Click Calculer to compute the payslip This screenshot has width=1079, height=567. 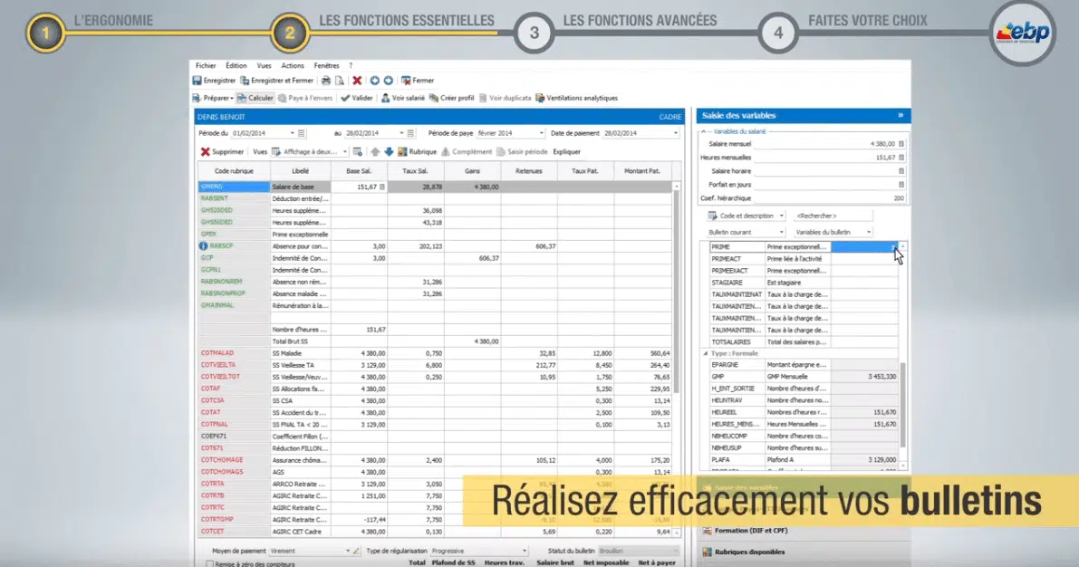tap(255, 98)
